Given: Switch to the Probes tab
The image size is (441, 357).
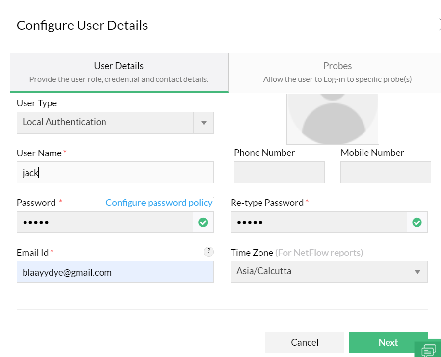Looking at the screenshot, I should [337, 72].
